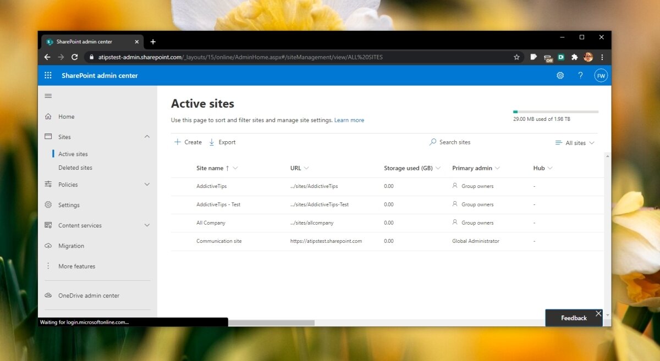Open the settings gear in header
The width and height of the screenshot is (660, 361).
(x=560, y=75)
